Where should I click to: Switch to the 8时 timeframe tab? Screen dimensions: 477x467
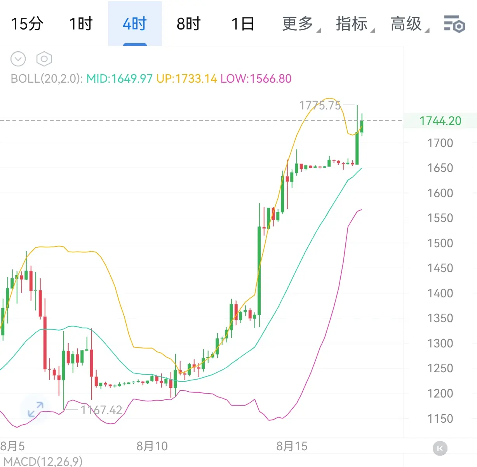pos(188,24)
